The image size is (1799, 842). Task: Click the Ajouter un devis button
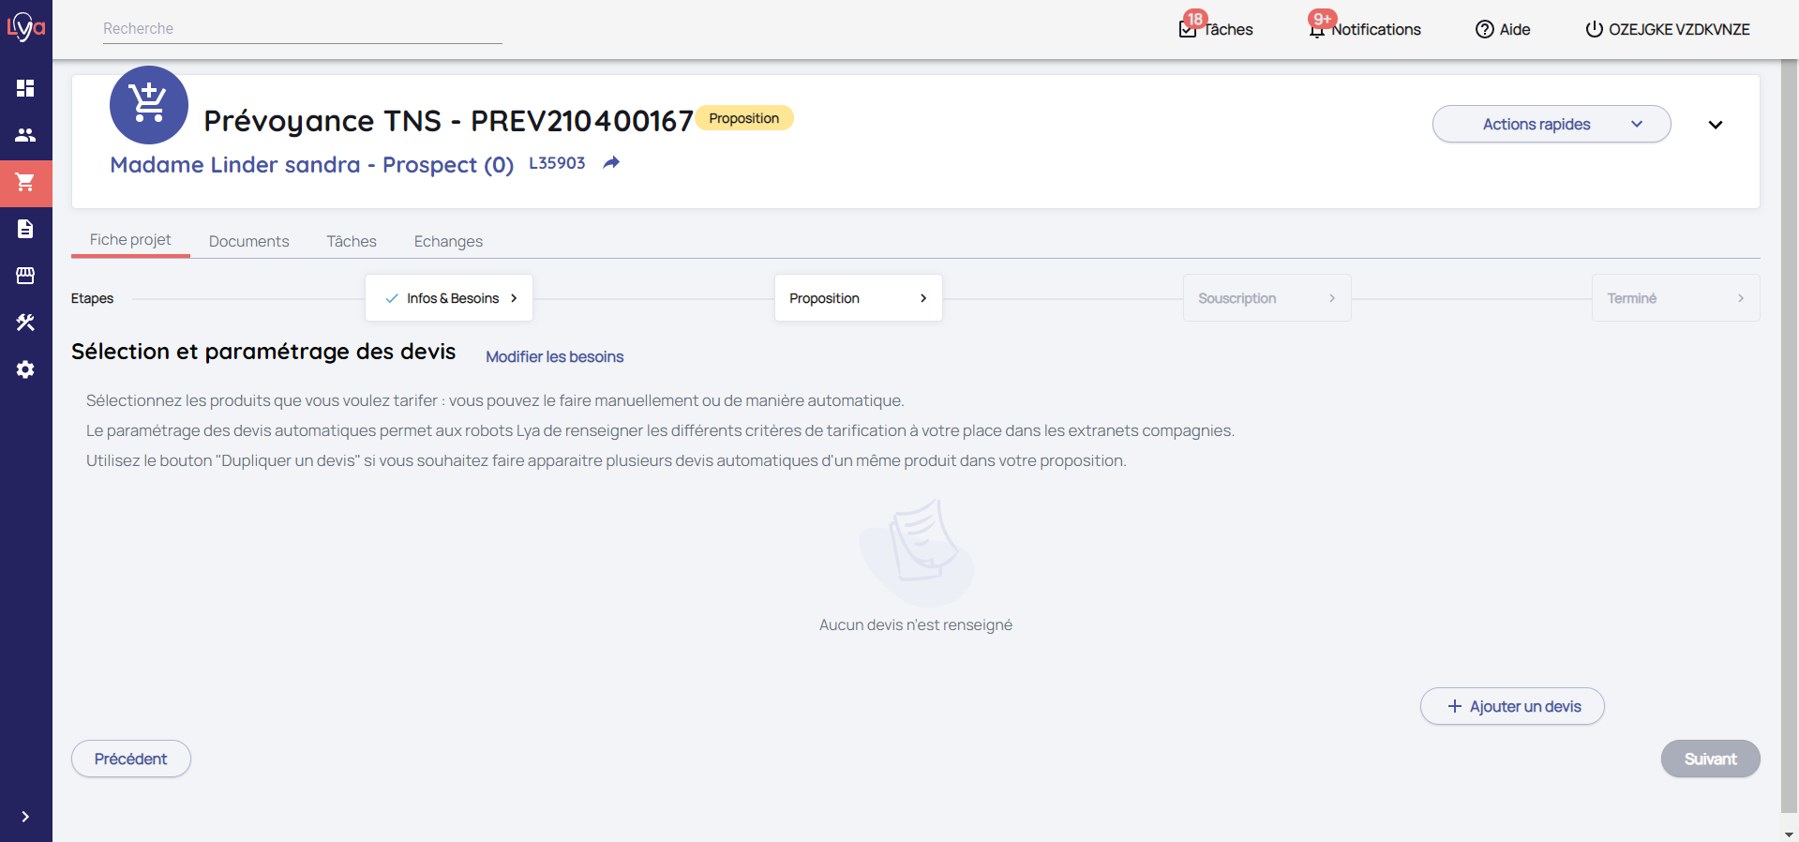(x=1511, y=706)
